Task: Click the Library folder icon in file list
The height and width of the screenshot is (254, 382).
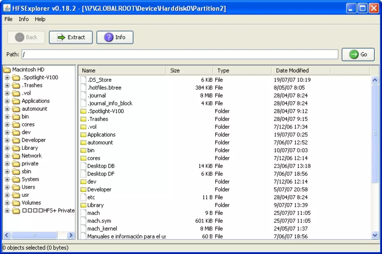Action: coord(83,205)
